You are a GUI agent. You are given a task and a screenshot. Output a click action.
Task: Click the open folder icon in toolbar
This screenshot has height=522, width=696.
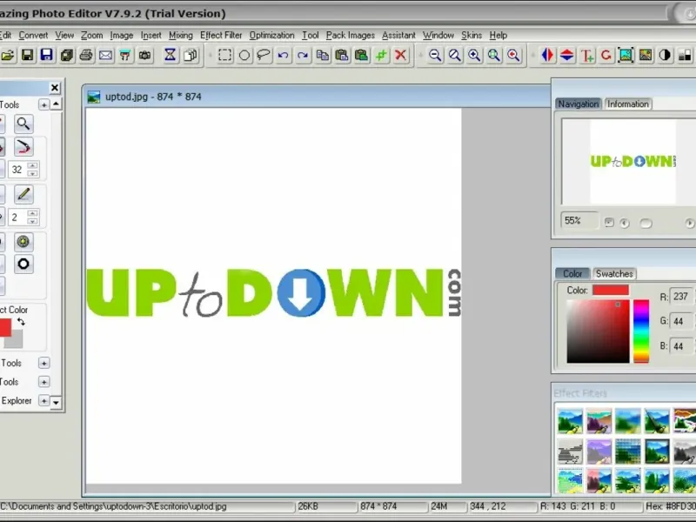coord(8,56)
